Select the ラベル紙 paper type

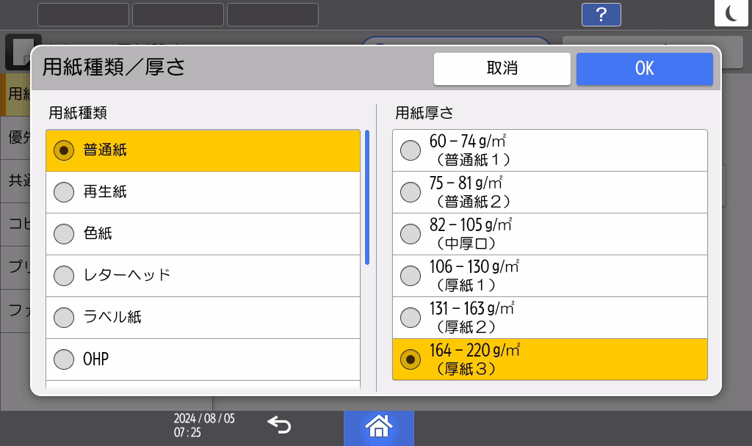[203, 318]
